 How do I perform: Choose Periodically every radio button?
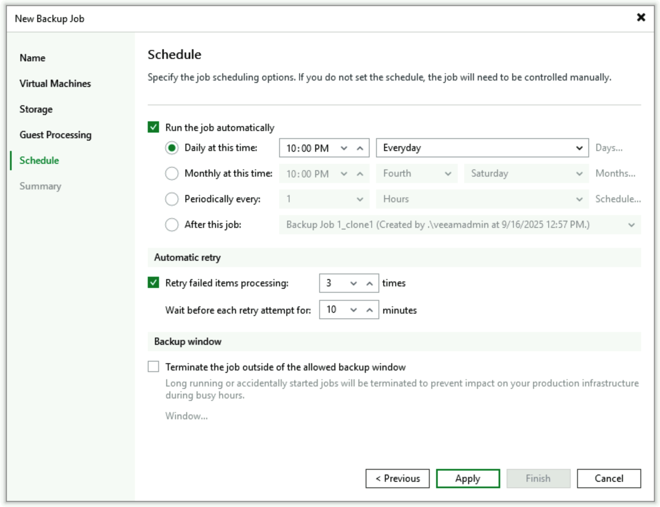[x=172, y=199]
